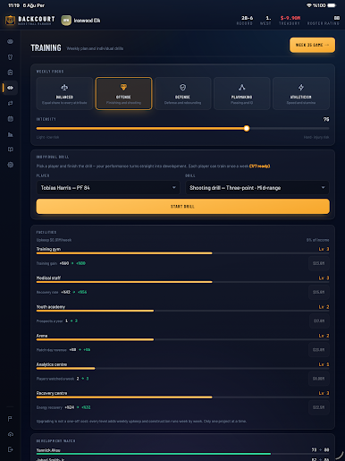
Task: Click the West standing value in header
Action: 268,18
